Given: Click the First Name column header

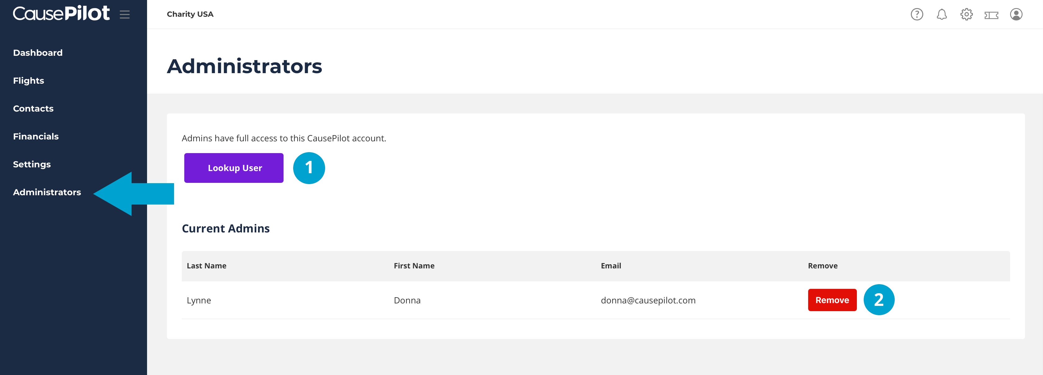Looking at the screenshot, I should coord(414,266).
